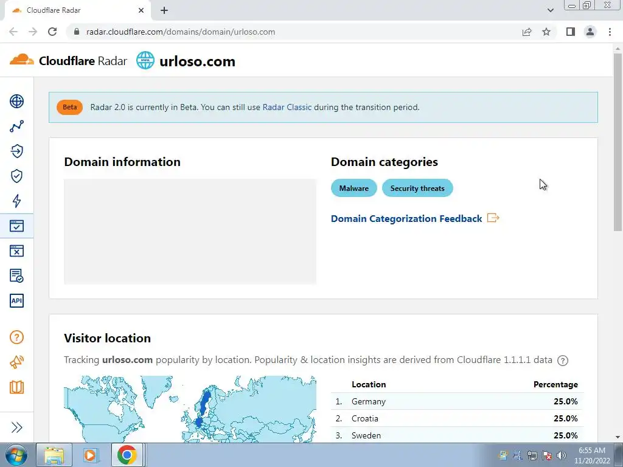Click the Chrome taskbar icon
Screen dimensions: 623x467
127,455
